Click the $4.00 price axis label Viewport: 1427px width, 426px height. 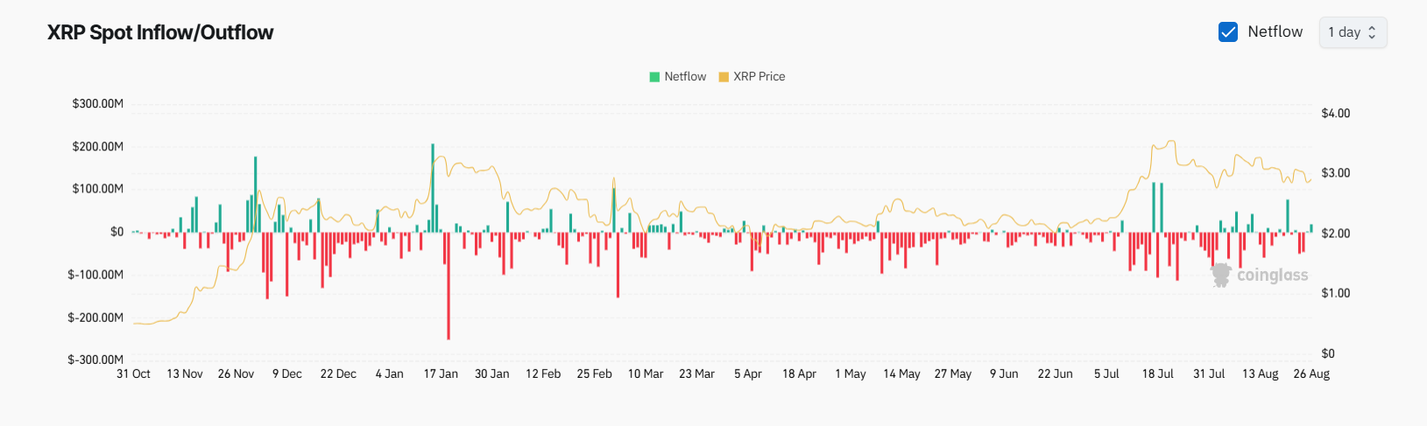(1335, 113)
